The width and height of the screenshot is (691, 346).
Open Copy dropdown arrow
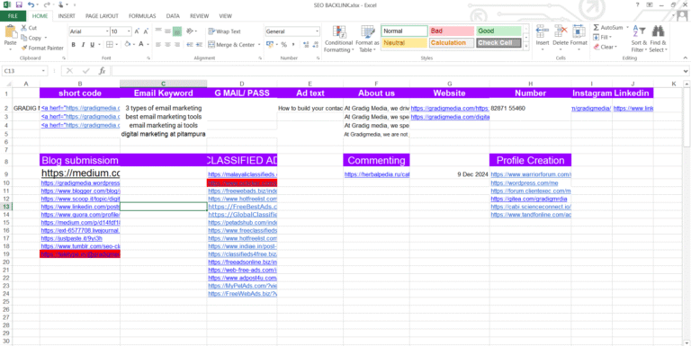[x=45, y=38]
